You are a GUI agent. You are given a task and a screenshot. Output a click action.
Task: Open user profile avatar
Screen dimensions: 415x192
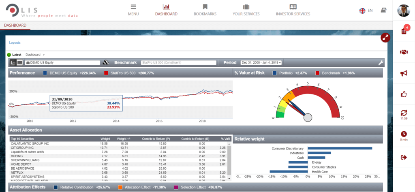(x=404, y=11)
